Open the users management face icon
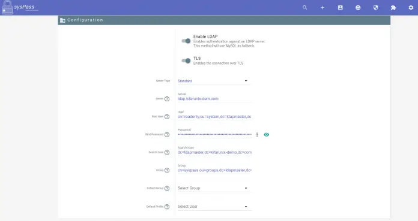 click(358, 7)
